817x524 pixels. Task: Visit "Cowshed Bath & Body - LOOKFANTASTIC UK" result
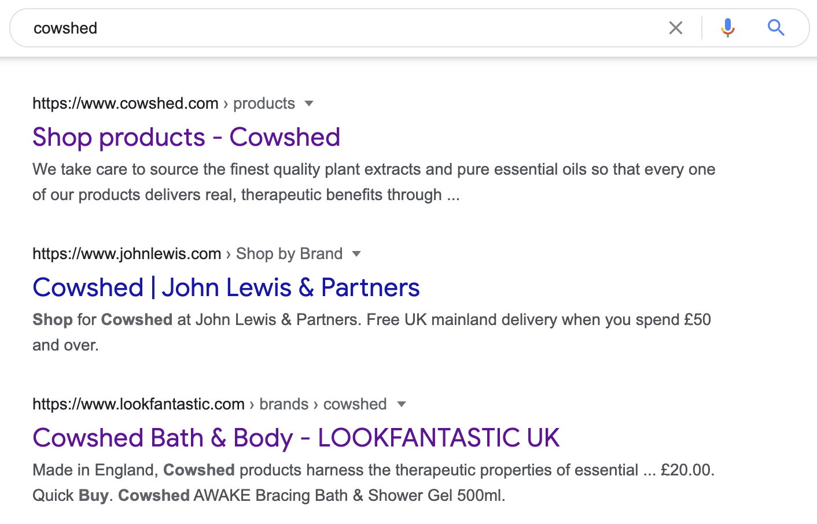click(296, 438)
